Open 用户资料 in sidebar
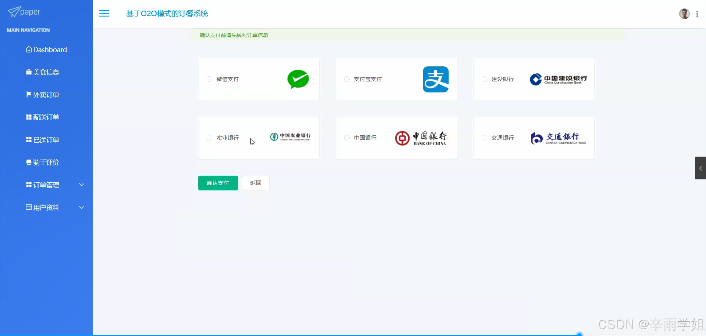 click(46, 208)
